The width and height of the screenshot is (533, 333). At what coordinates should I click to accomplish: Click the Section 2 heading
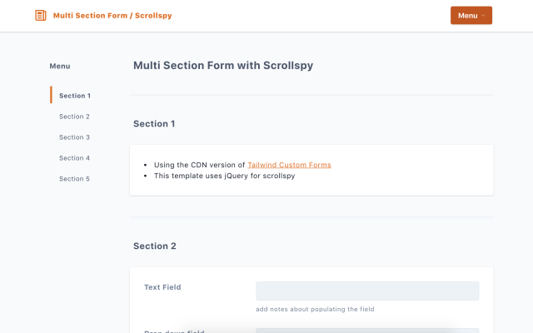click(155, 246)
